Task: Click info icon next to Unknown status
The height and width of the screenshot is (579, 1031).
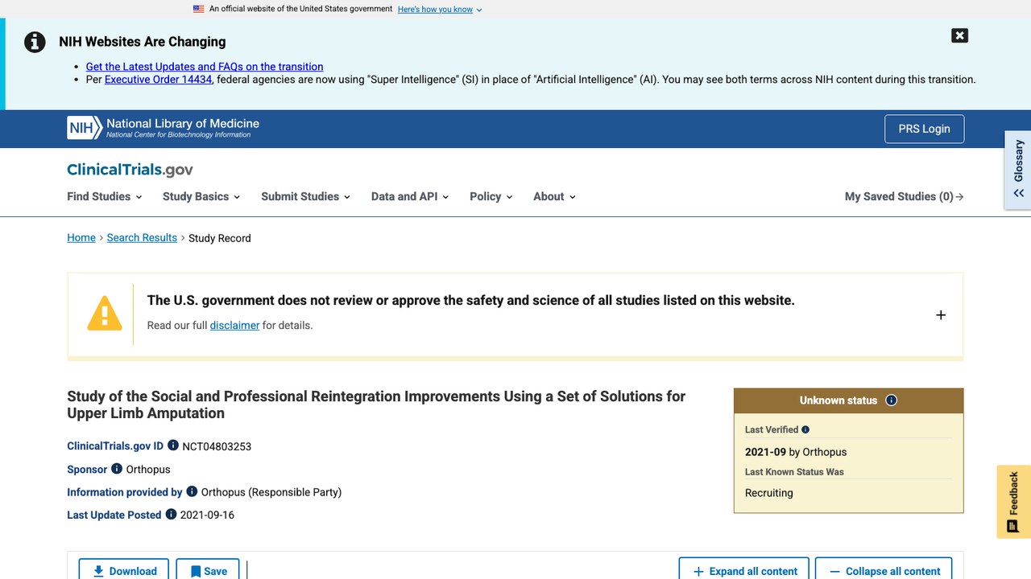Action: coord(891,400)
